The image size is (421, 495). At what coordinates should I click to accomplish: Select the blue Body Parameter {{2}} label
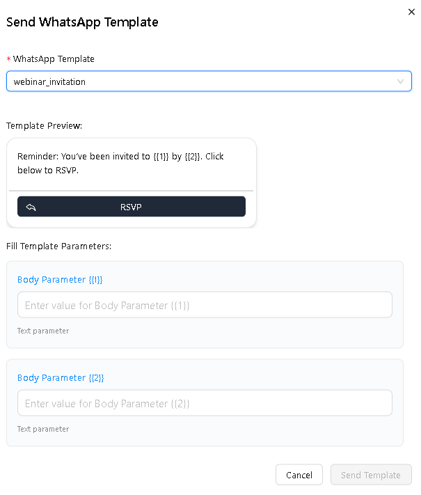[61, 378]
